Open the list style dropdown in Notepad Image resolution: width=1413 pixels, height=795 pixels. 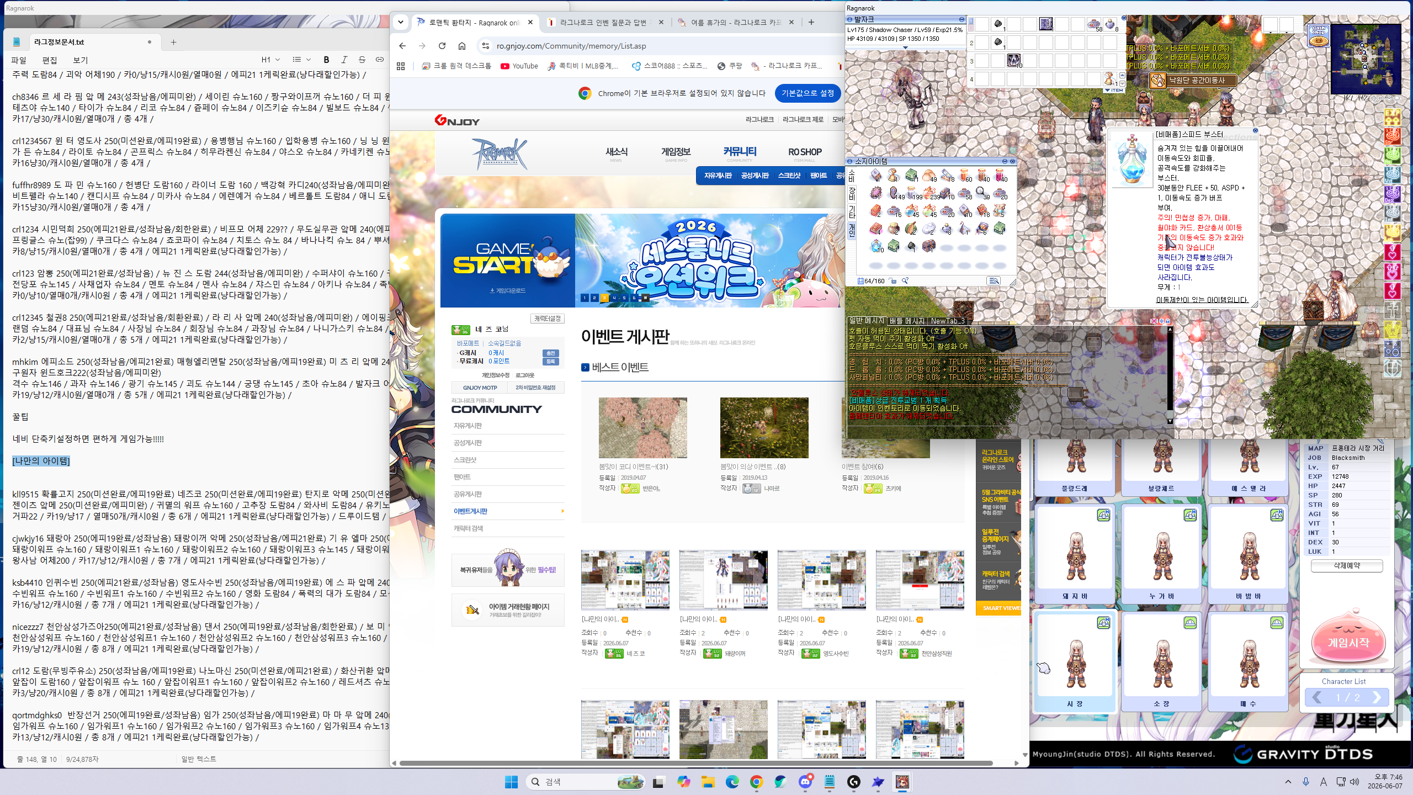coord(301,60)
